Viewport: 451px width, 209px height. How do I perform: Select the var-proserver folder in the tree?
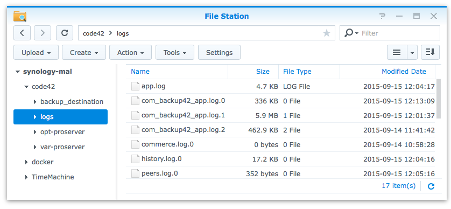pyautogui.click(x=62, y=147)
